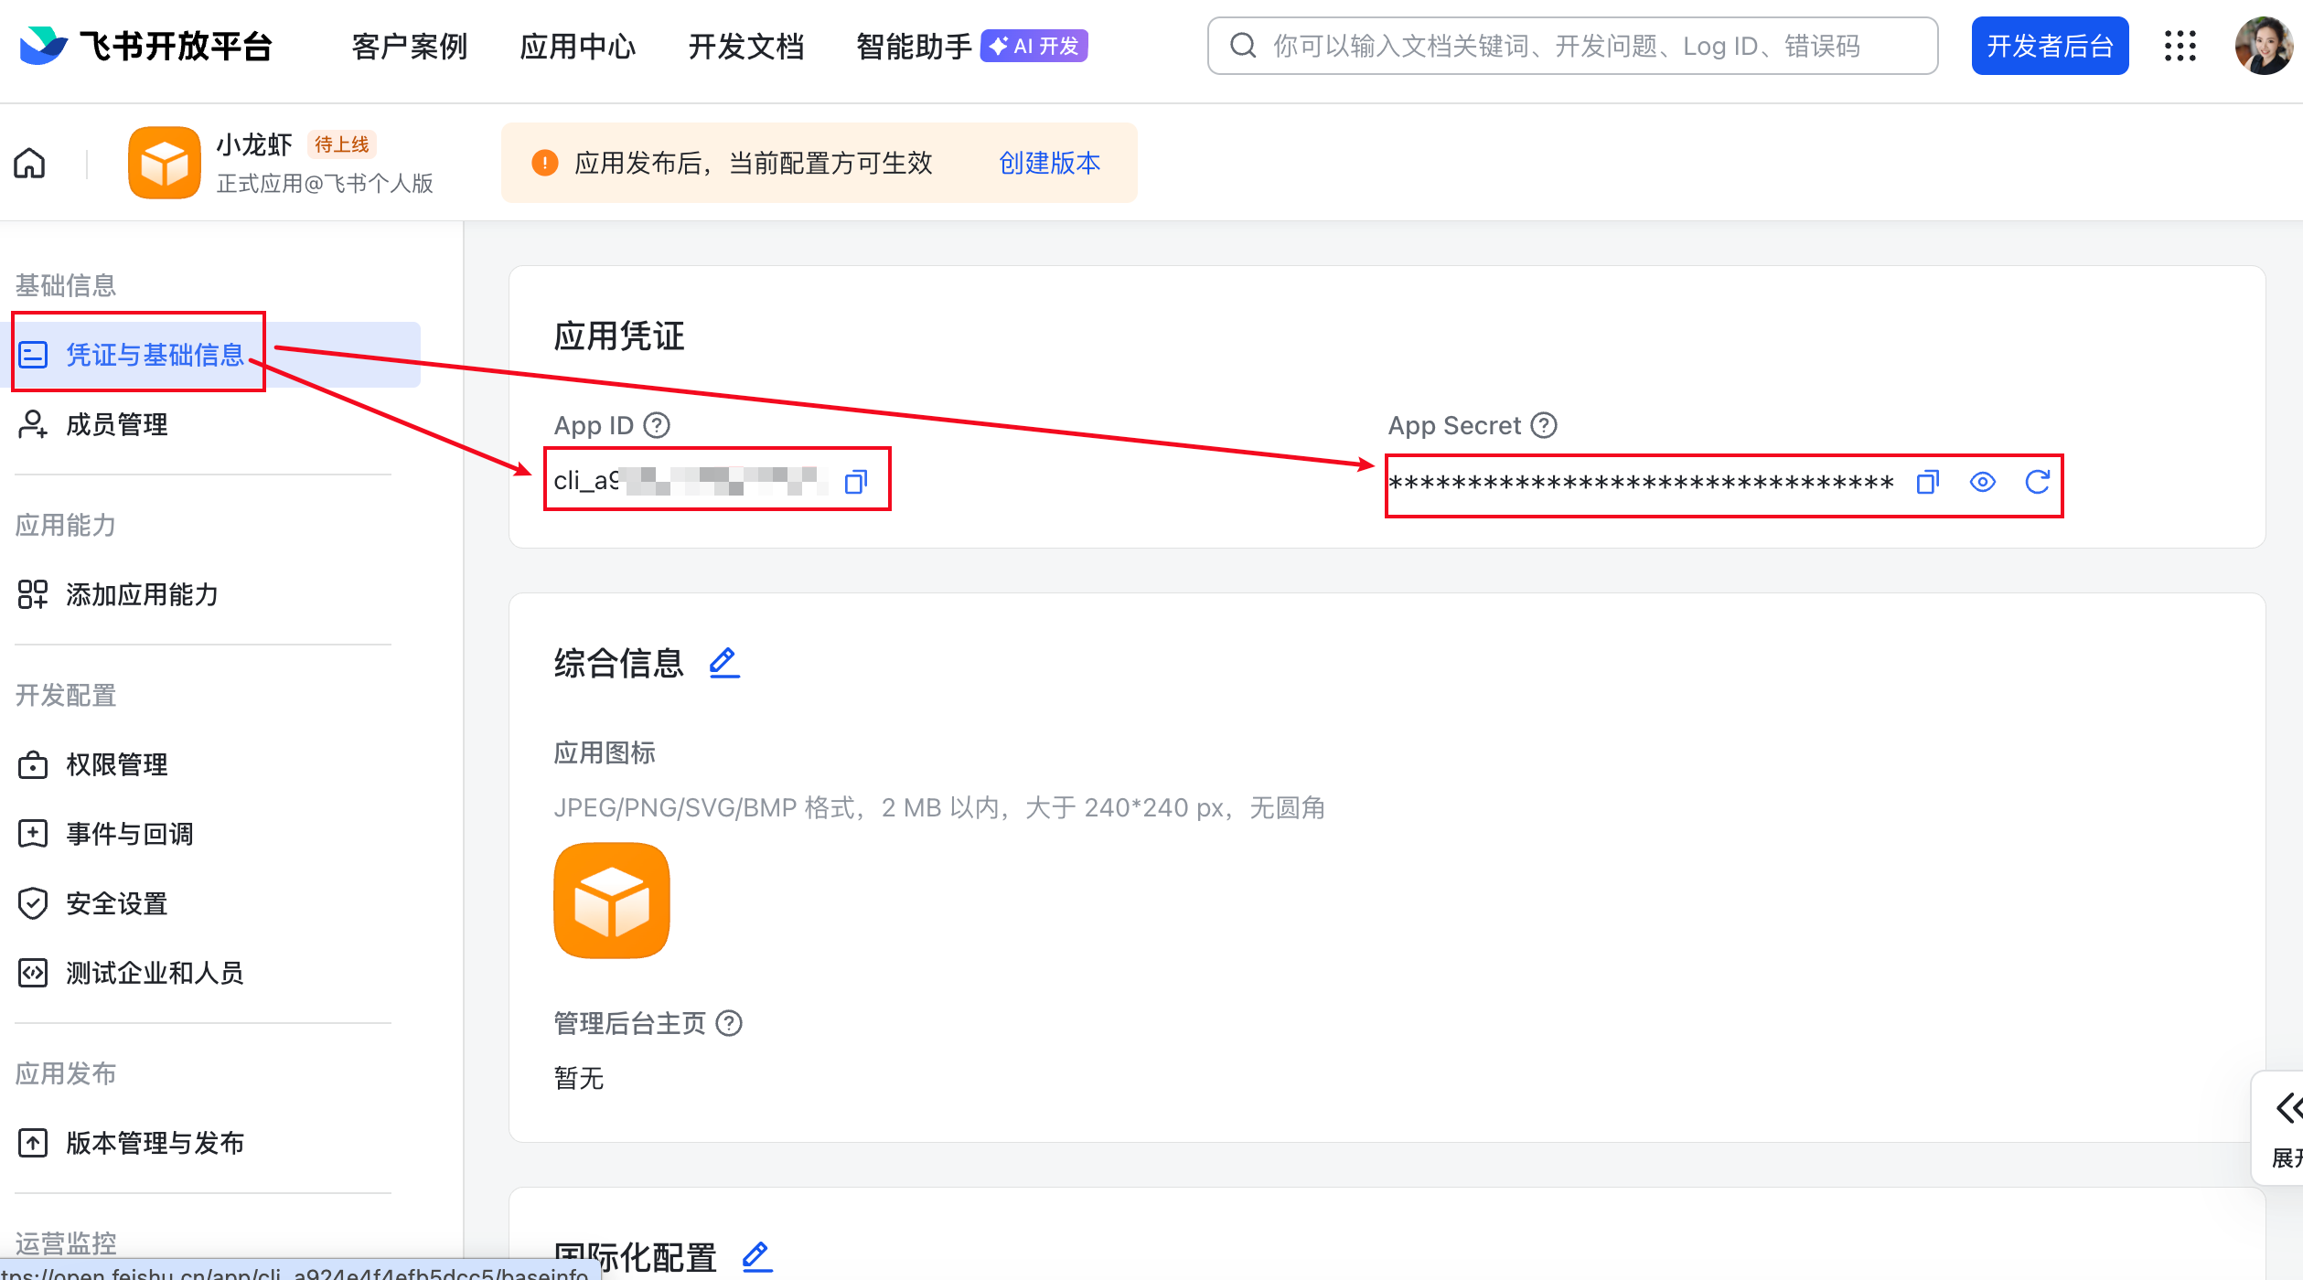Screen dimensions: 2303x1280
Task: Open the nine-dot apps grid
Action: [2180, 46]
